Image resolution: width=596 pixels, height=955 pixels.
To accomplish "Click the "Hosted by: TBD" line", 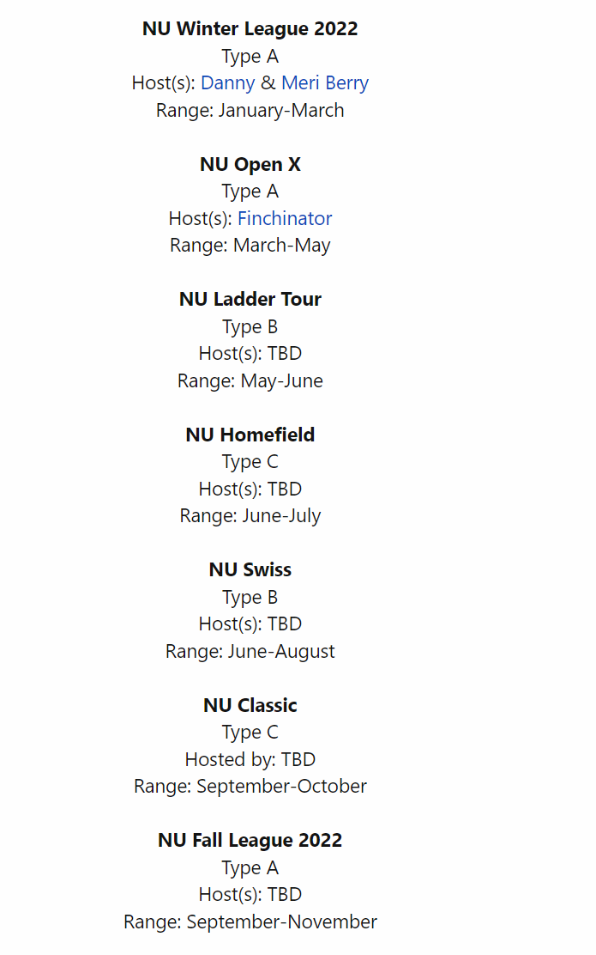I will [250, 759].
